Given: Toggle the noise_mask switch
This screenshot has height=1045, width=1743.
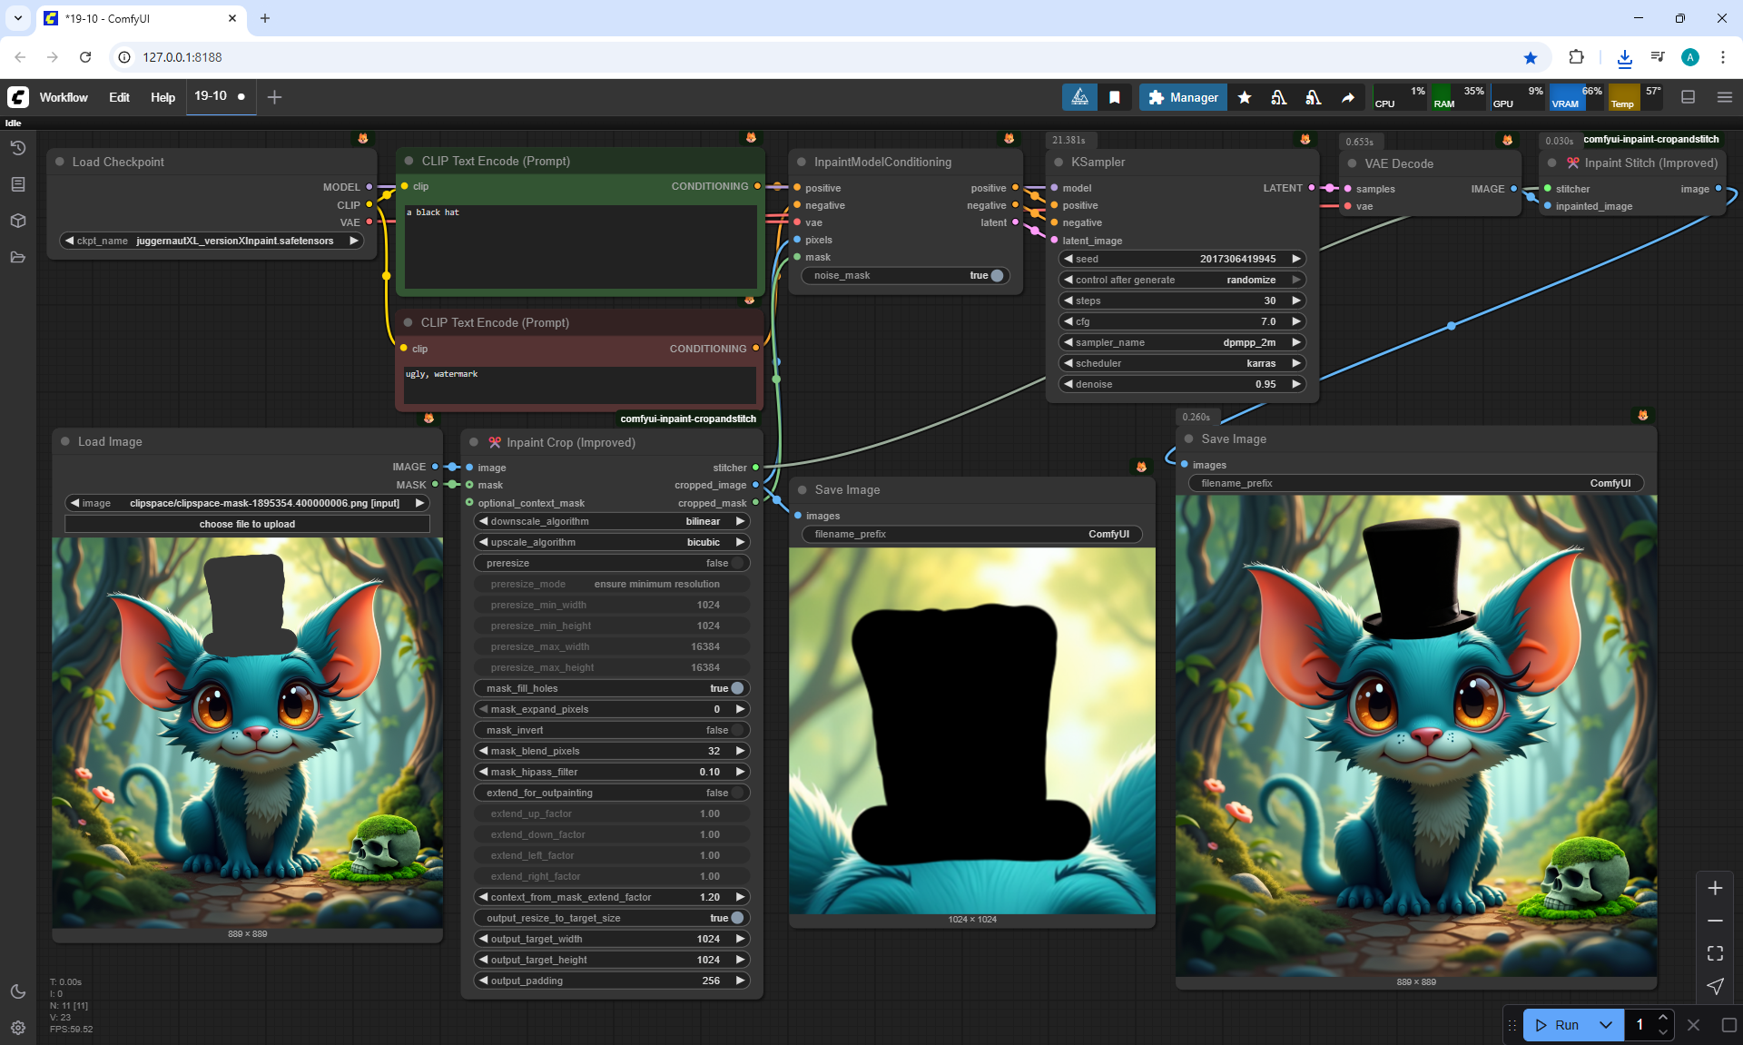Looking at the screenshot, I should pyautogui.click(x=996, y=275).
